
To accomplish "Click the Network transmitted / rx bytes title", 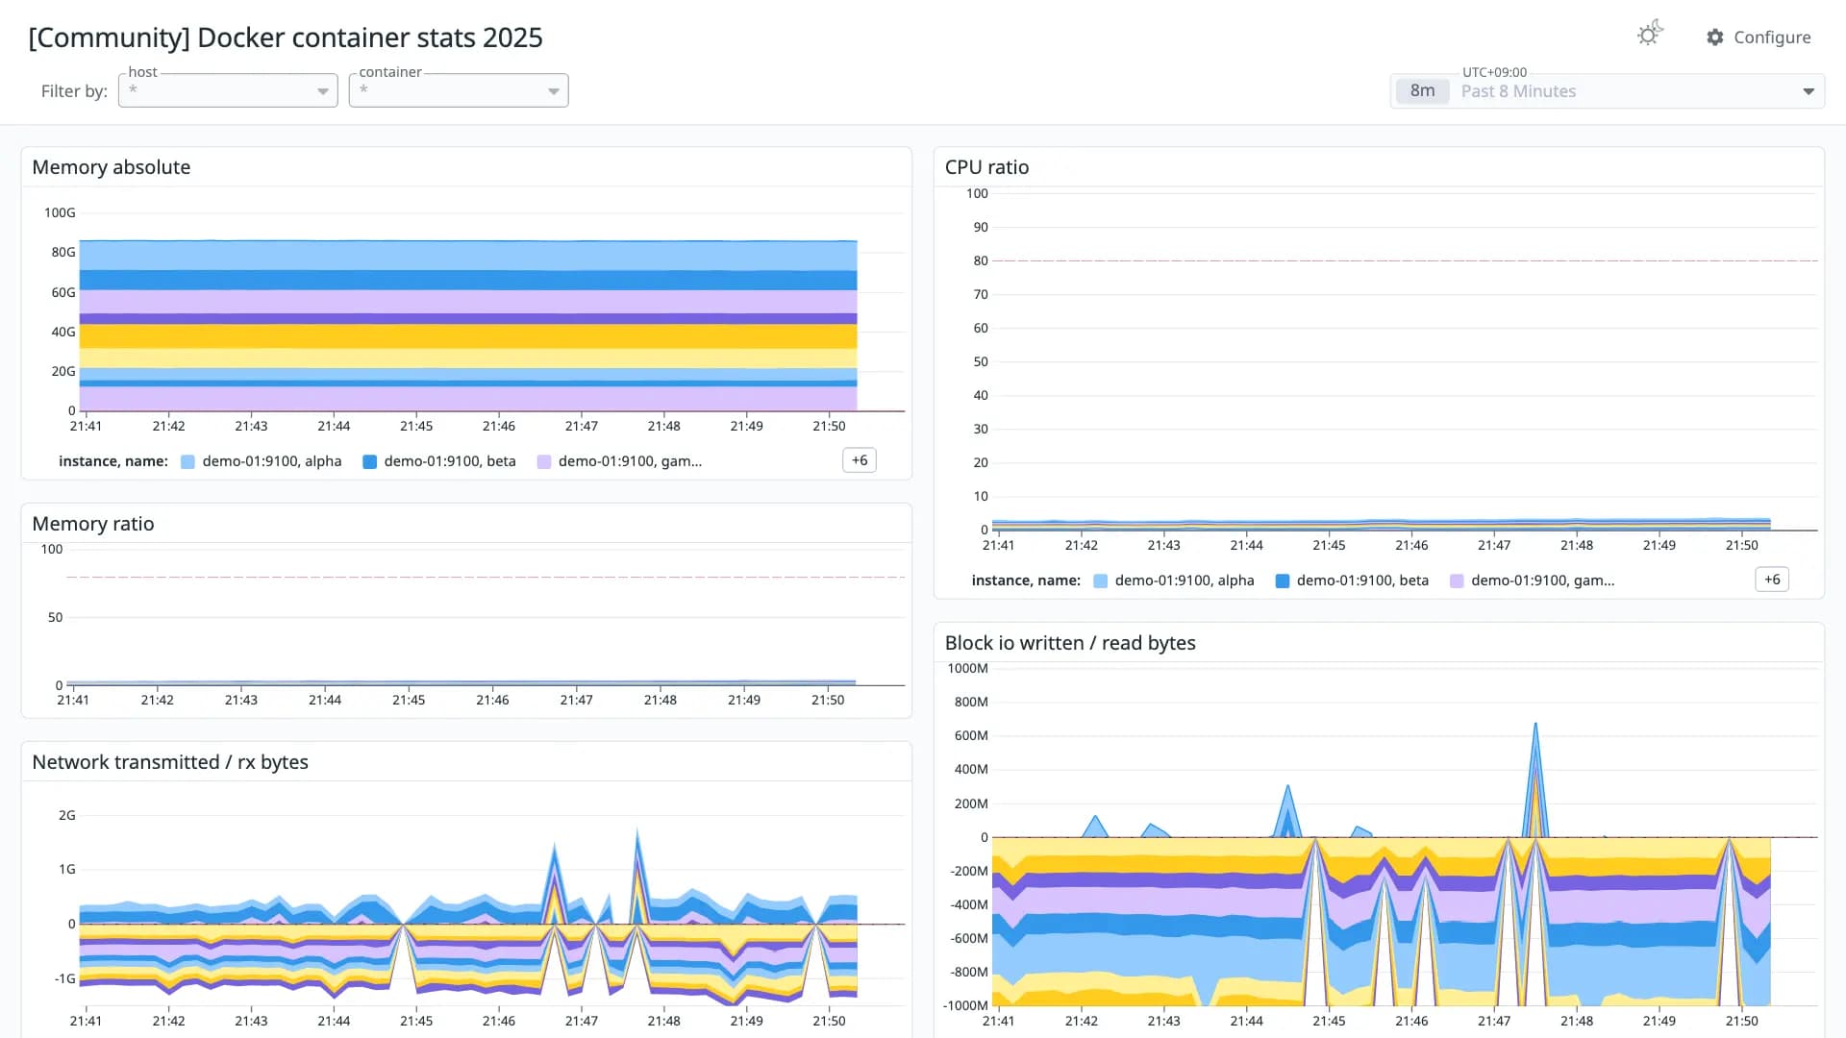I will [170, 762].
